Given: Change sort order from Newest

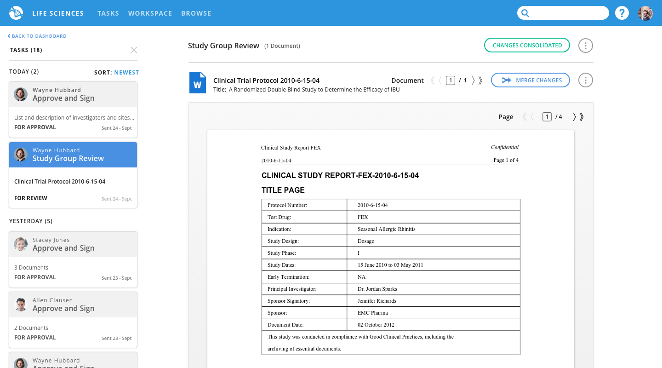Looking at the screenshot, I should 126,73.
